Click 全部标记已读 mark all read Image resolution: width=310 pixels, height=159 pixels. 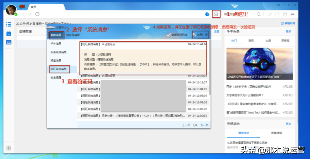pos(177,35)
